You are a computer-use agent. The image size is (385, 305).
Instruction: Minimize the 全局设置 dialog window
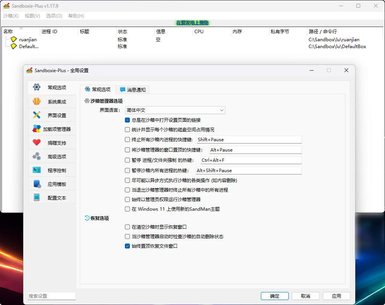[312, 70]
